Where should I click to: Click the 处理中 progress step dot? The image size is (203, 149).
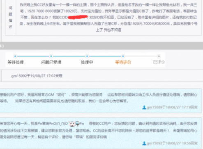[x=87, y=56]
